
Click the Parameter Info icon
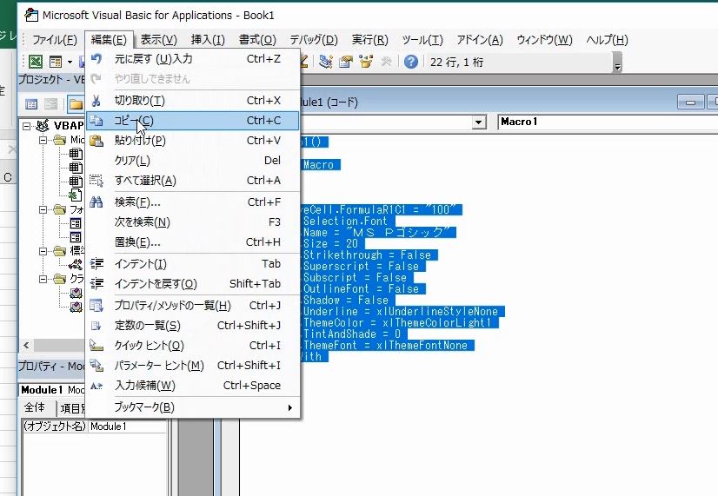[96, 366]
